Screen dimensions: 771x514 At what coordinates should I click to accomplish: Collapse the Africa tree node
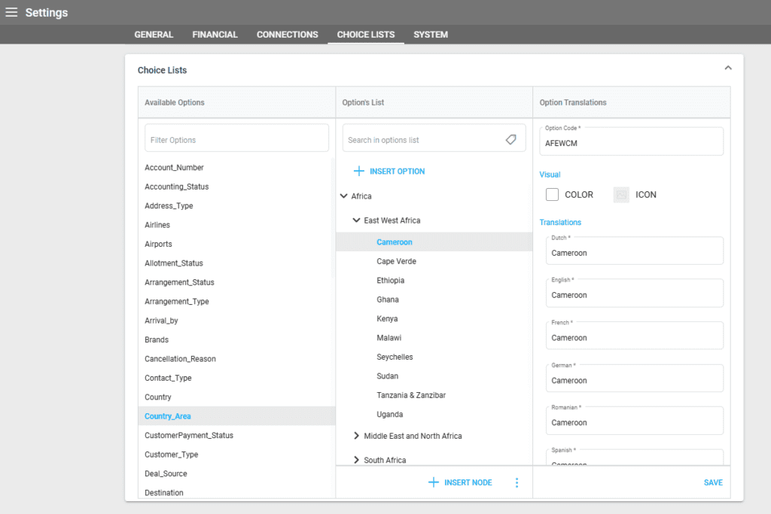click(x=344, y=196)
